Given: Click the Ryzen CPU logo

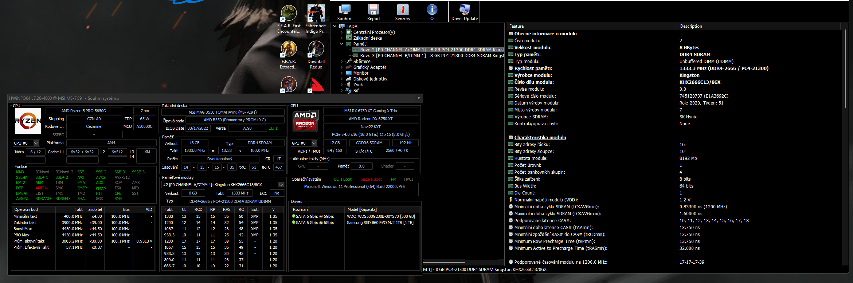Looking at the screenshot, I should pos(28,121).
